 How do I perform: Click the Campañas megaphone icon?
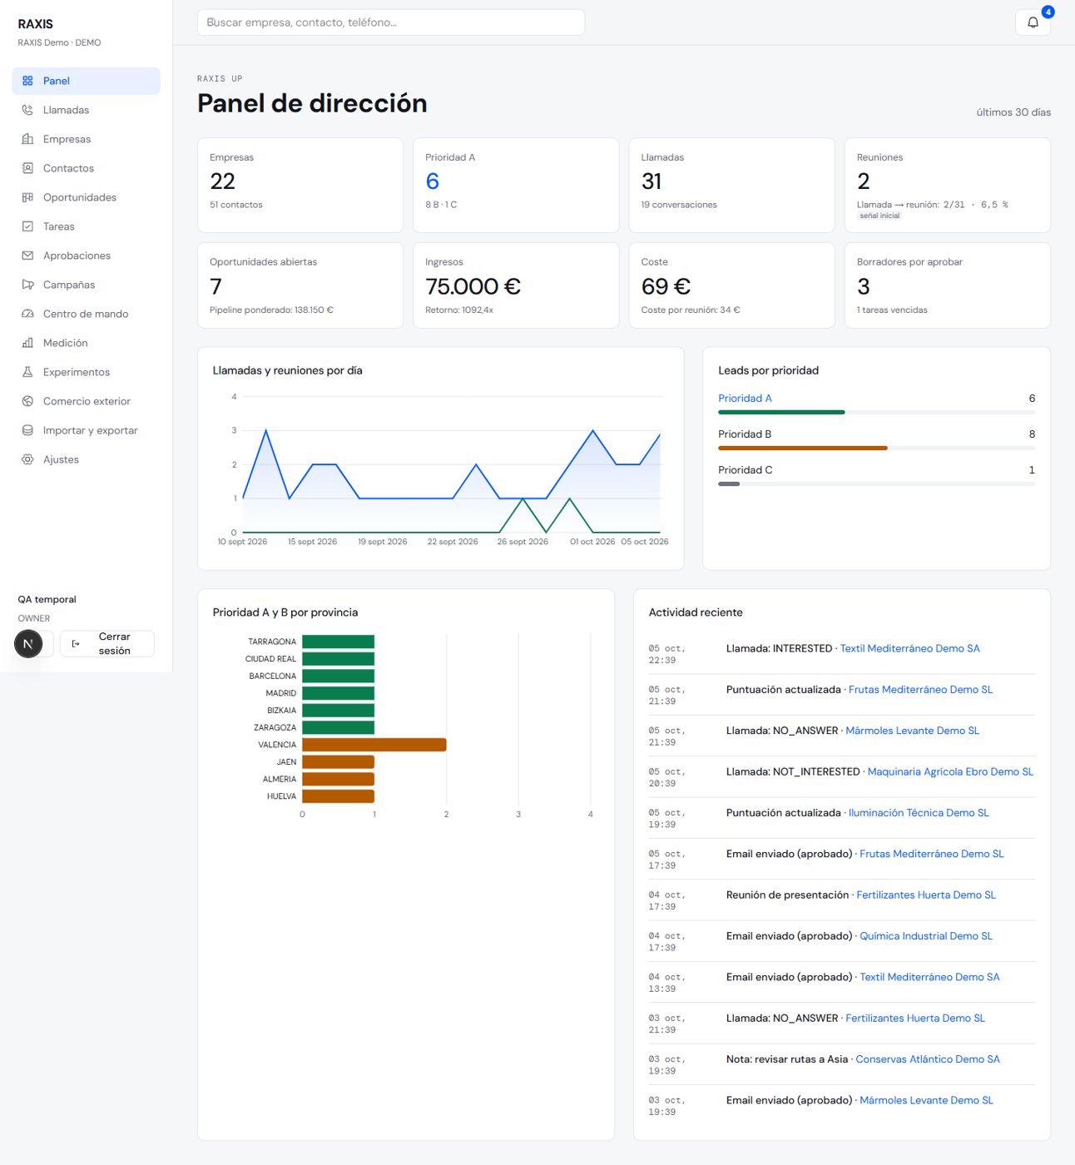point(27,285)
